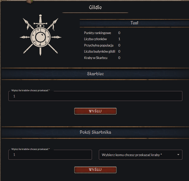189x181 pixels.
Task: Click the Kraby w Skarbcu label
Action: point(96,58)
